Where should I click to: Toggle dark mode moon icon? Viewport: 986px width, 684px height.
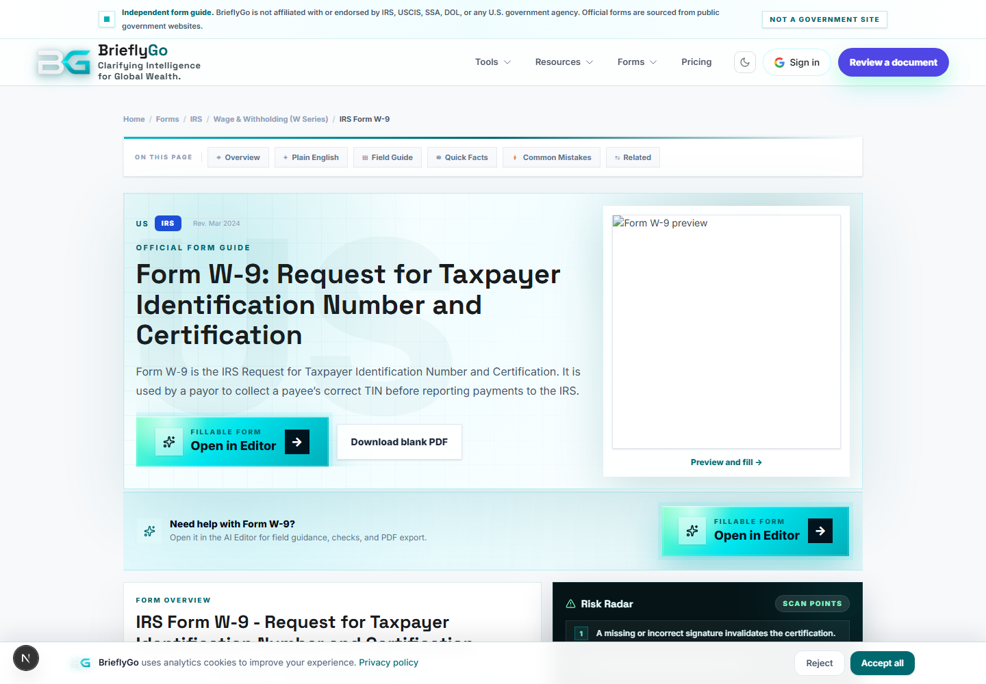[x=745, y=62]
